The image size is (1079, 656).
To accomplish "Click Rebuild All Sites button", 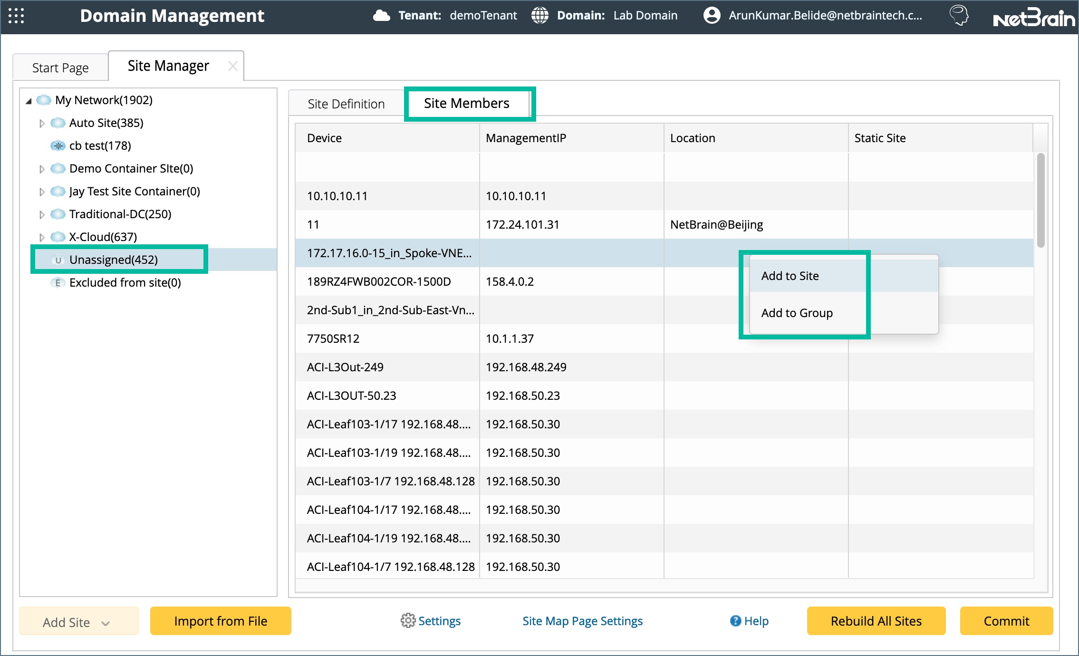I will tap(876, 621).
